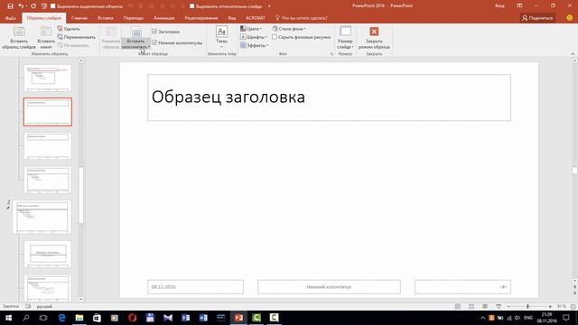Open the Стили фона dropdown

click(x=289, y=29)
